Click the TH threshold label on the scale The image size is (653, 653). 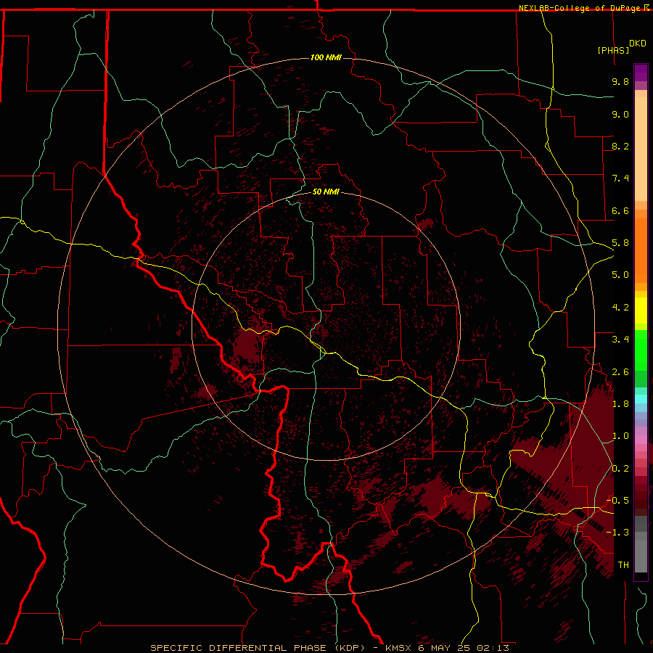pyautogui.click(x=623, y=565)
